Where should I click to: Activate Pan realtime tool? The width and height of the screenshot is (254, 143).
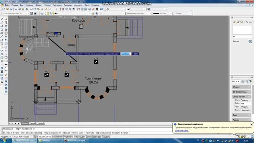[x=63, y=9]
